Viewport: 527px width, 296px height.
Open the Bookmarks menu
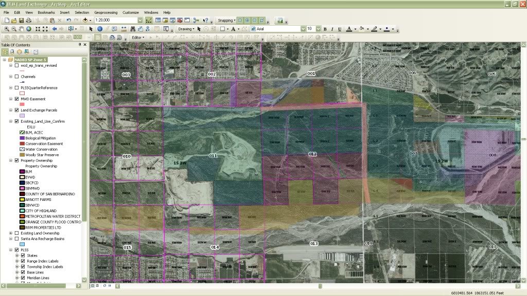pos(46,12)
